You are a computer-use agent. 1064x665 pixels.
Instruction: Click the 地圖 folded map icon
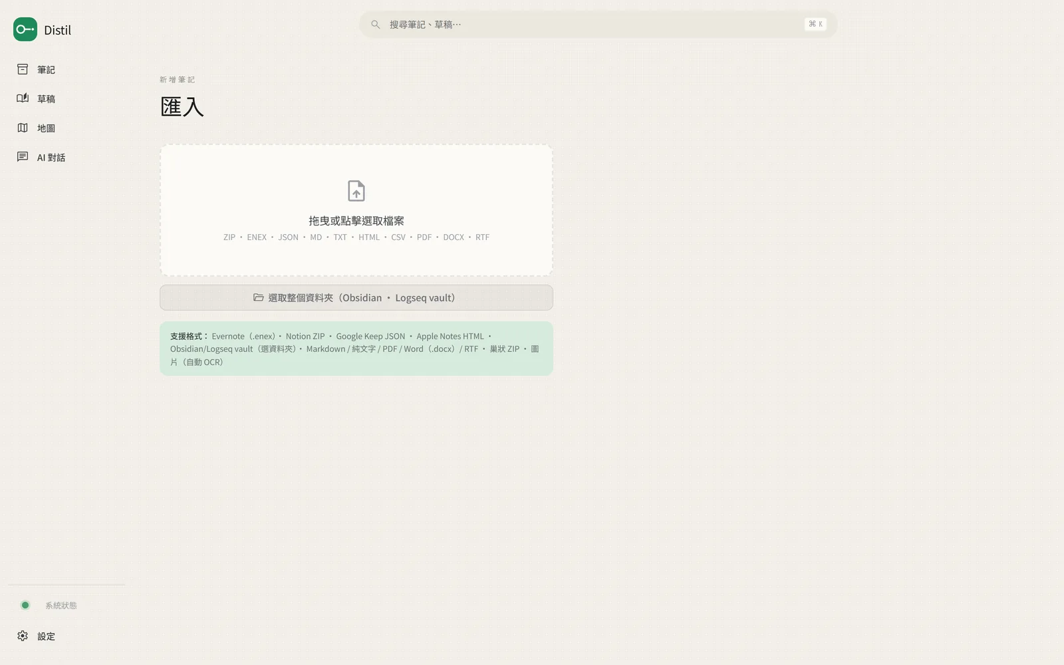23,128
